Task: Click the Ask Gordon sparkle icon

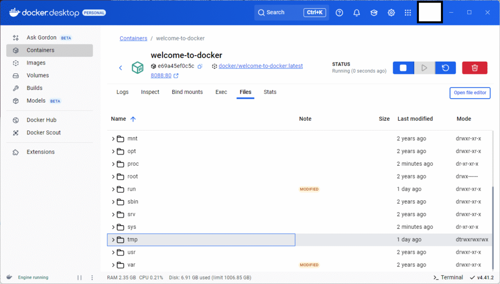Action: pyautogui.click(x=16, y=38)
